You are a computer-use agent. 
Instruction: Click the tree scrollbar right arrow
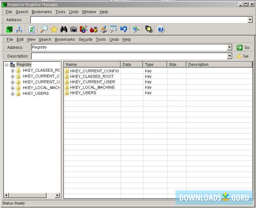click(57, 195)
